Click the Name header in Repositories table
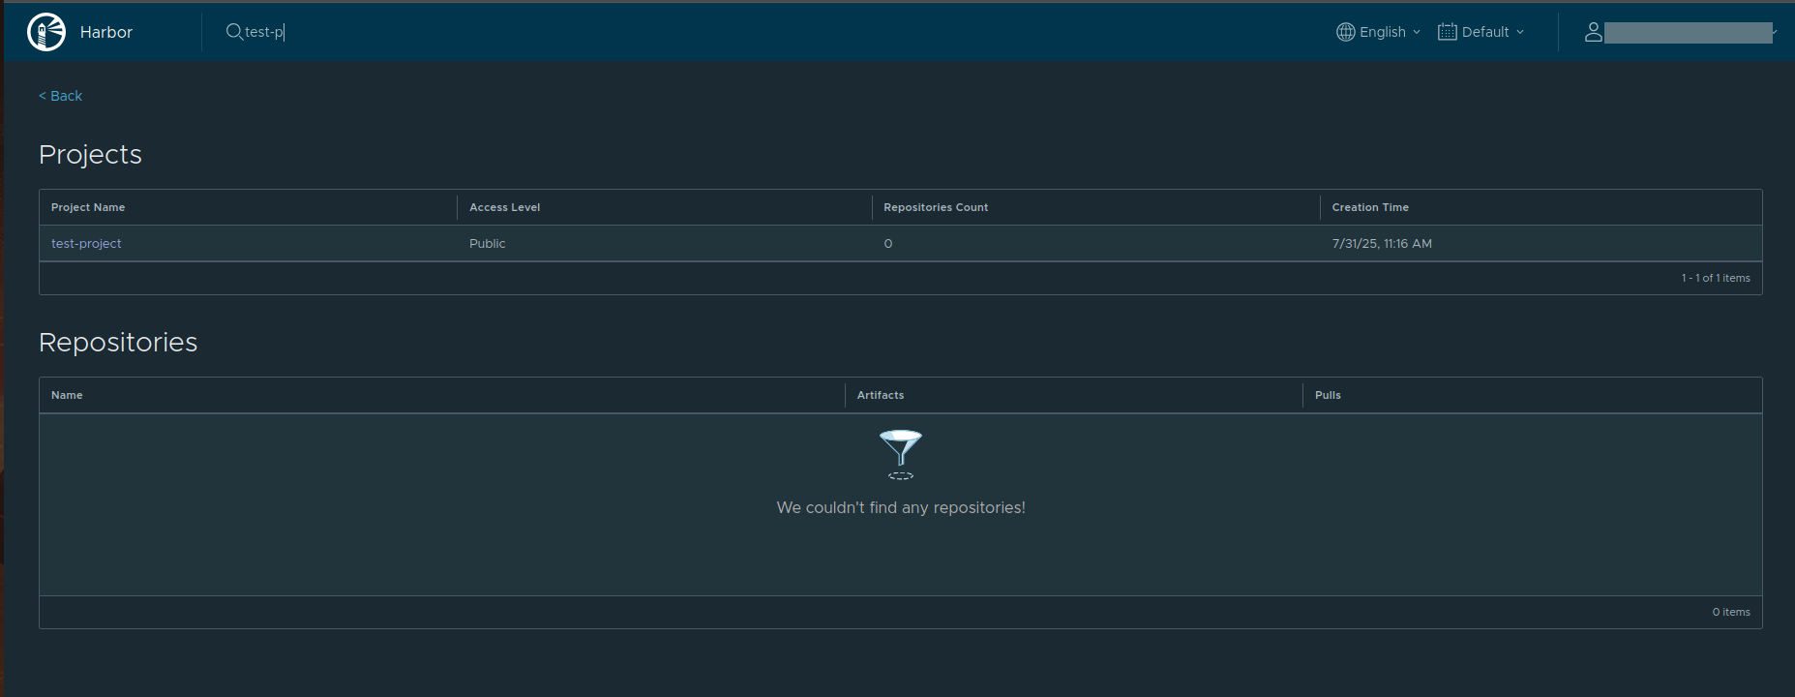This screenshot has height=697, width=1795. pyautogui.click(x=67, y=395)
